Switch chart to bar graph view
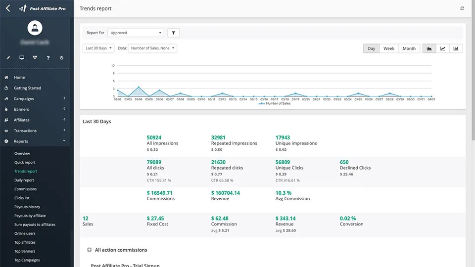The width and height of the screenshot is (475, 267). click(x=456, y=48)
